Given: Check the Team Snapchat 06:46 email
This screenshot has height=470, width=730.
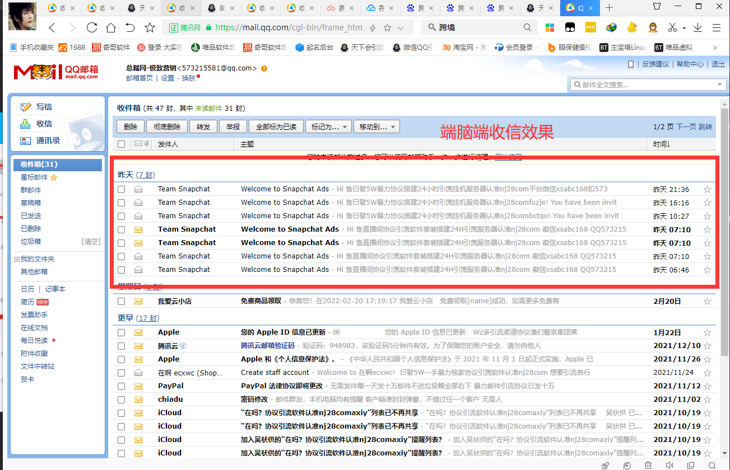Looking at the screenshot, I should point(122,270).
